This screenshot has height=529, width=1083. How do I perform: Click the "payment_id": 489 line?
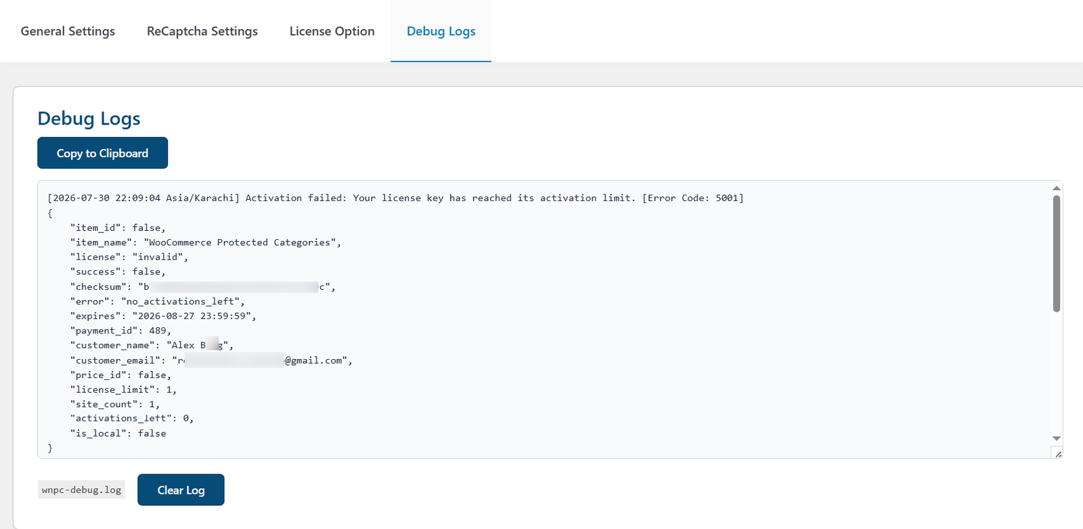[x=120, y=331]
